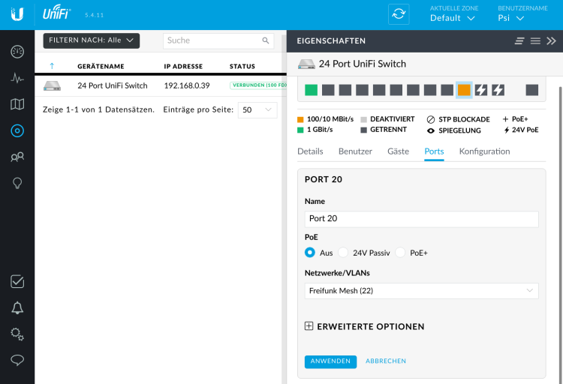Image resolution: width=563 pixels, height=384 pixels.
Task: Click the ANWENDEN button
Action: click(330, 361)
